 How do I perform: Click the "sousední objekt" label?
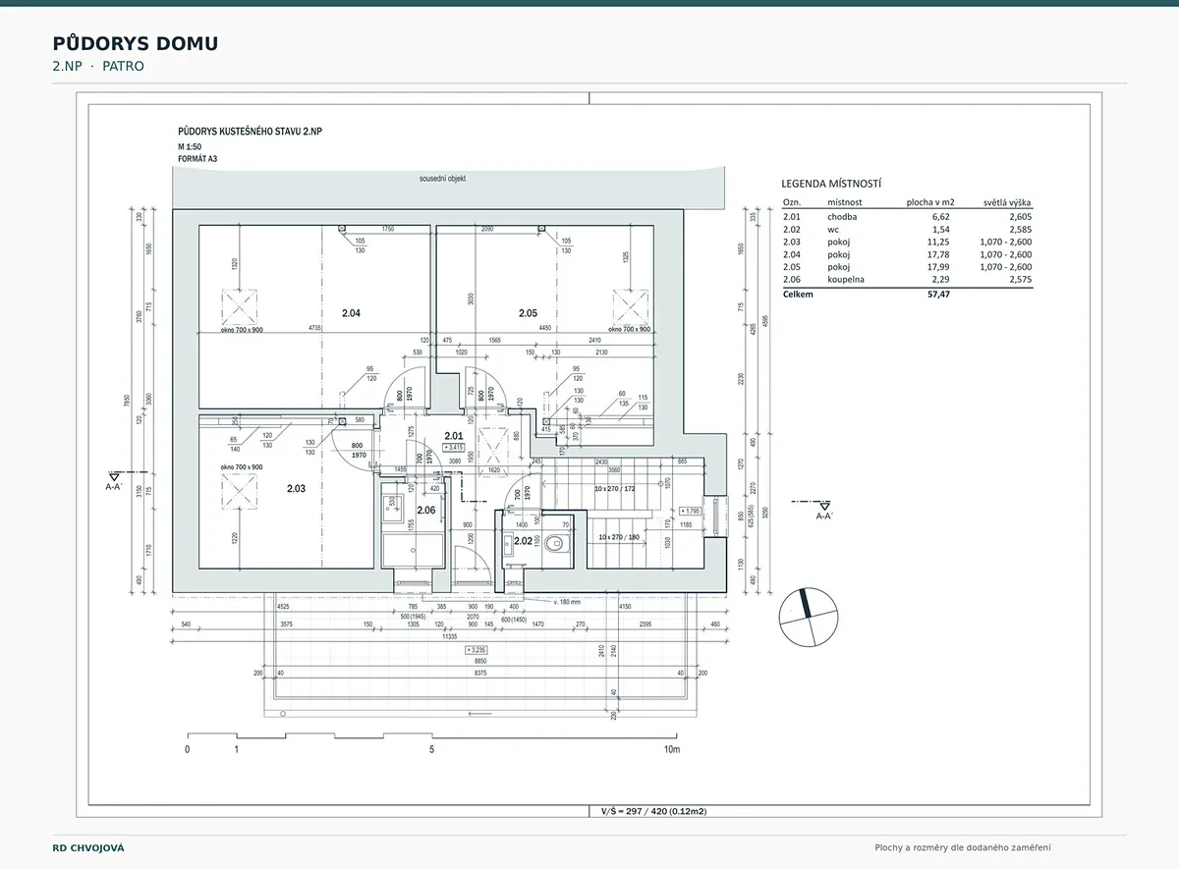click(442, 179)
